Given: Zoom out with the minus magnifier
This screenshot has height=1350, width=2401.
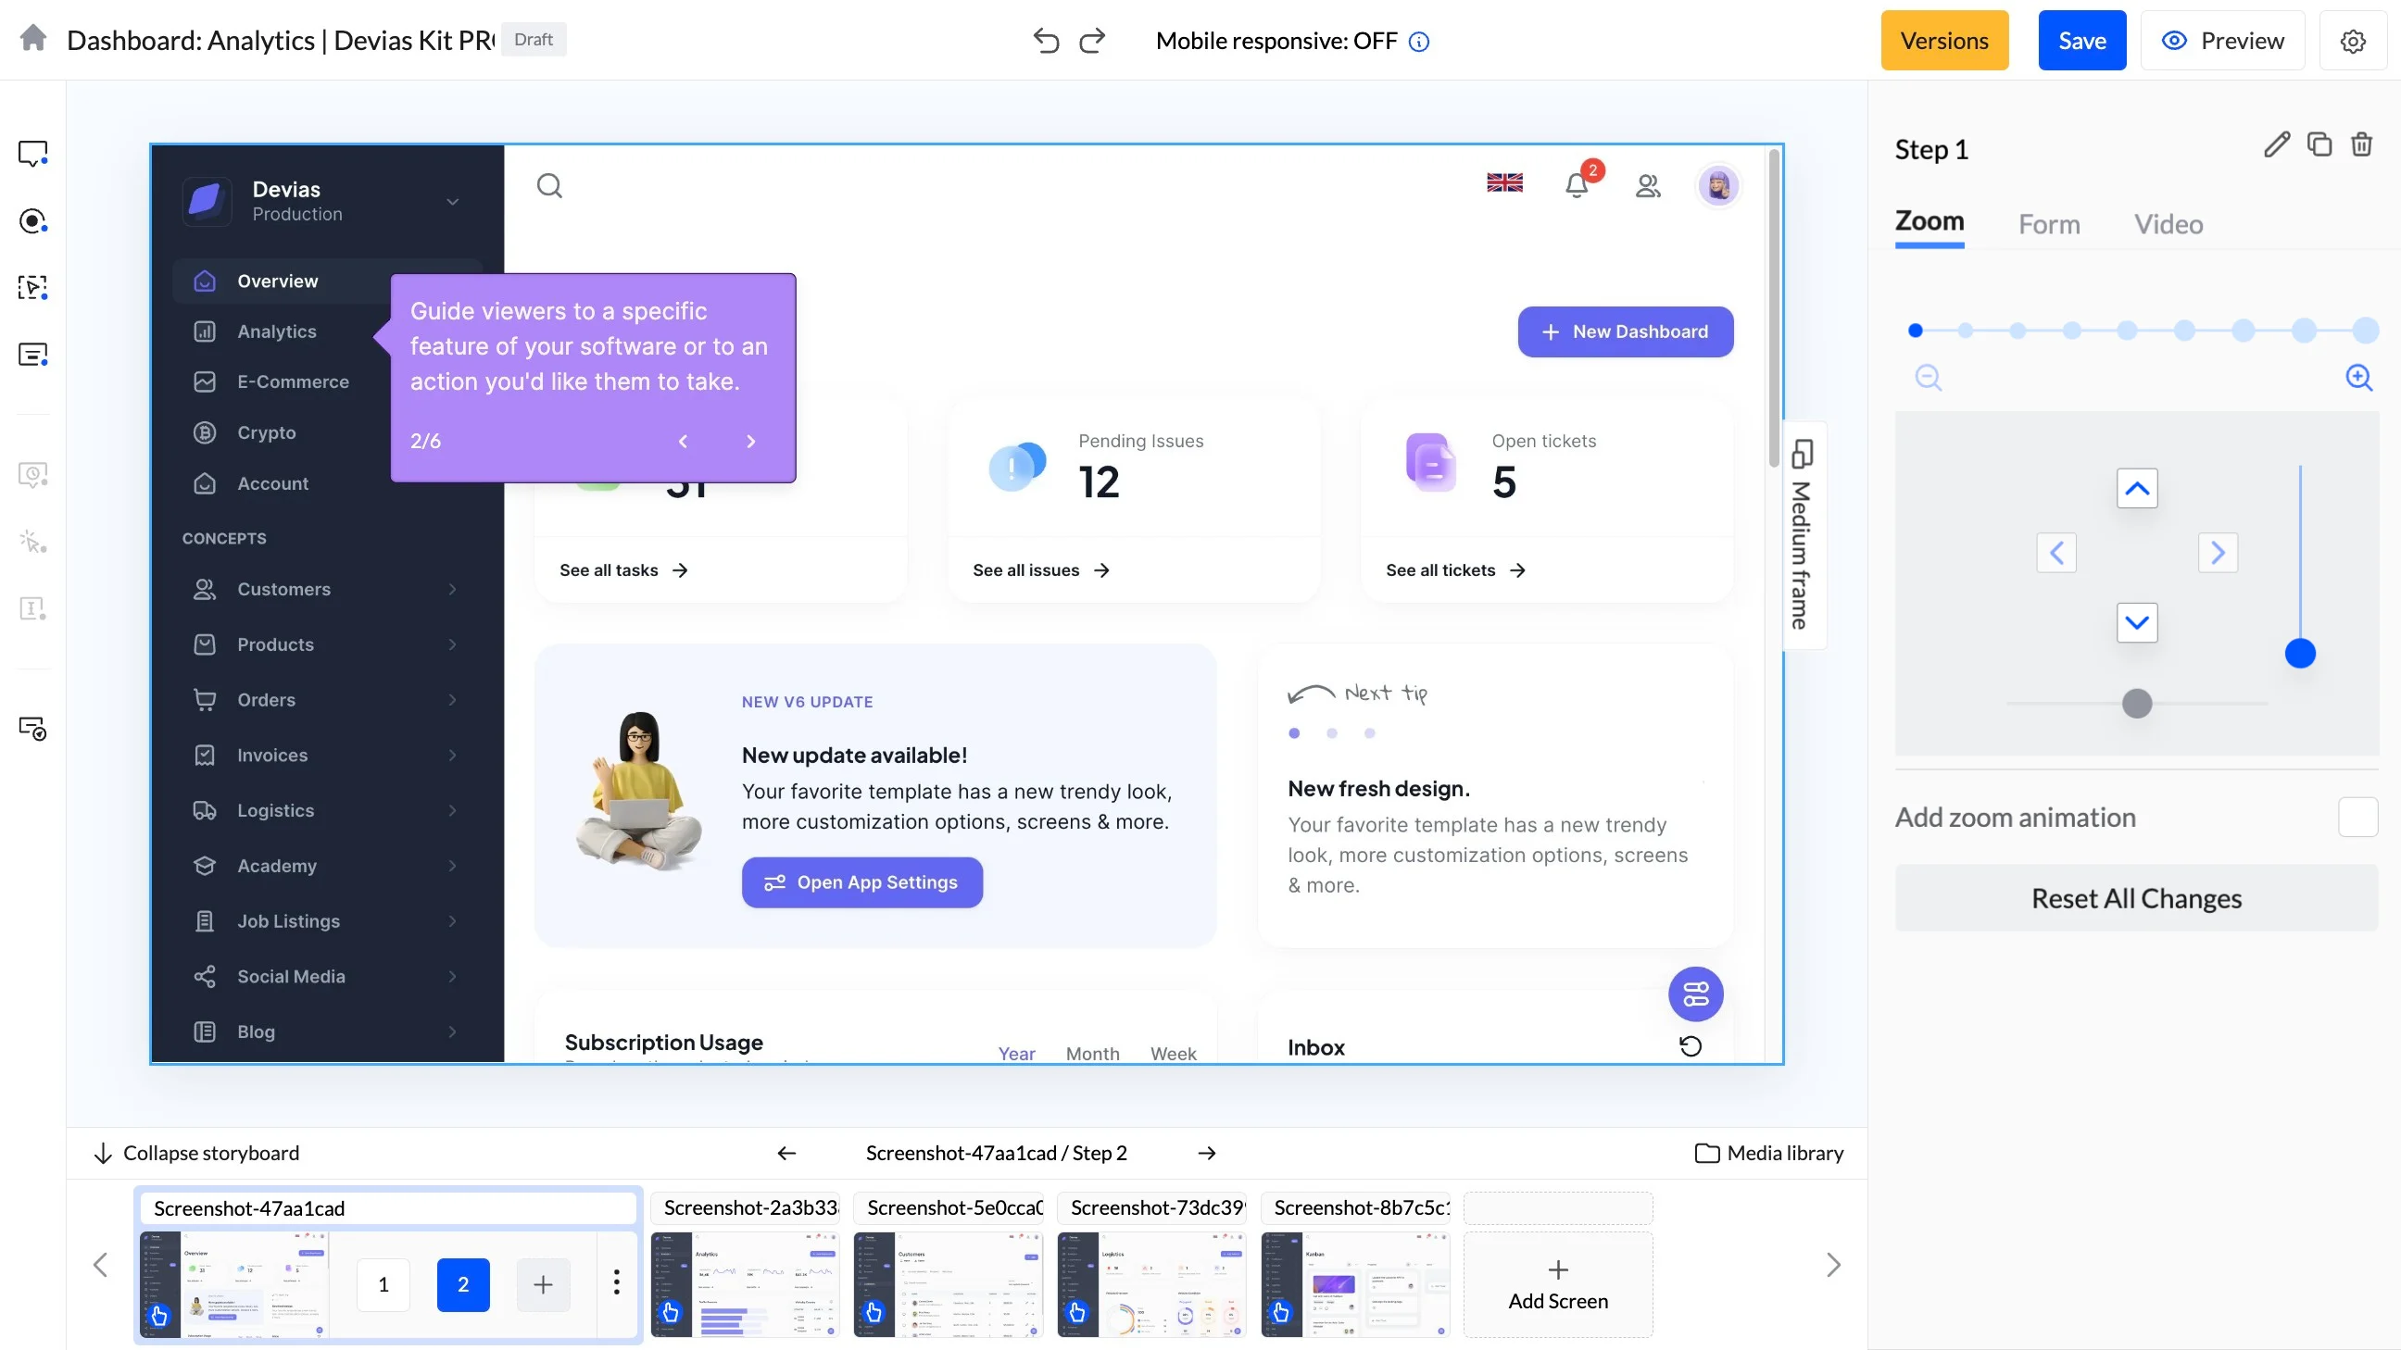Looking at the screenshot, I should pyautogui.click(x=1929, y=378).
